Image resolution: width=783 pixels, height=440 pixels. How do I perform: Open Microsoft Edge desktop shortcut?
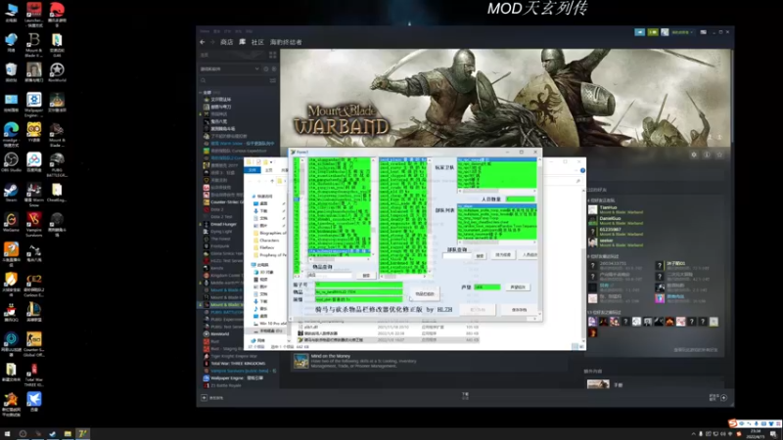point(11,134)
